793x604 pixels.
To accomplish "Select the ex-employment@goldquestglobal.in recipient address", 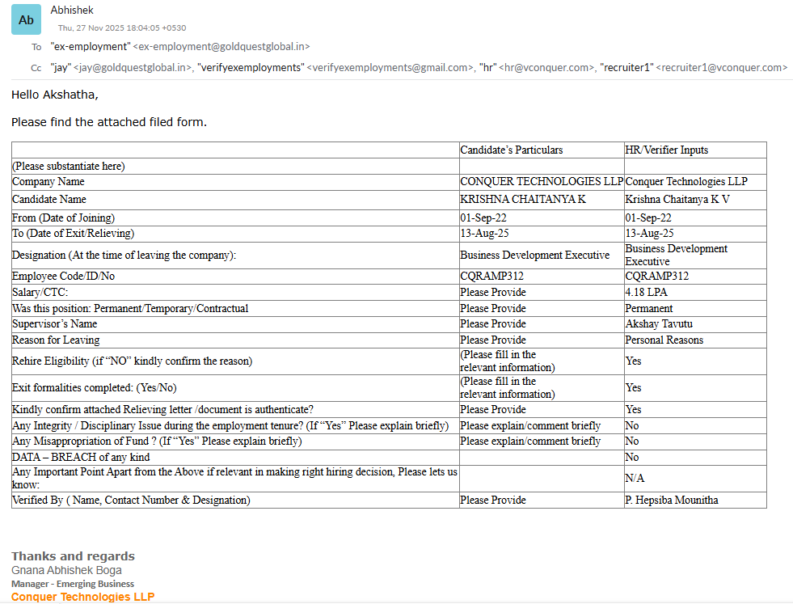I will click(221, 47).
